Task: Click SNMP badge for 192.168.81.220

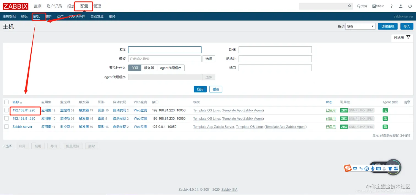Action: coord(353,111)
